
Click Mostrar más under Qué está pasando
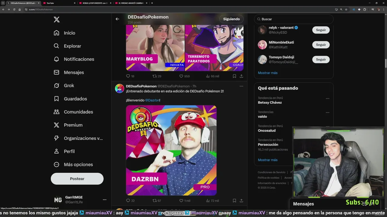click(268, 160)
